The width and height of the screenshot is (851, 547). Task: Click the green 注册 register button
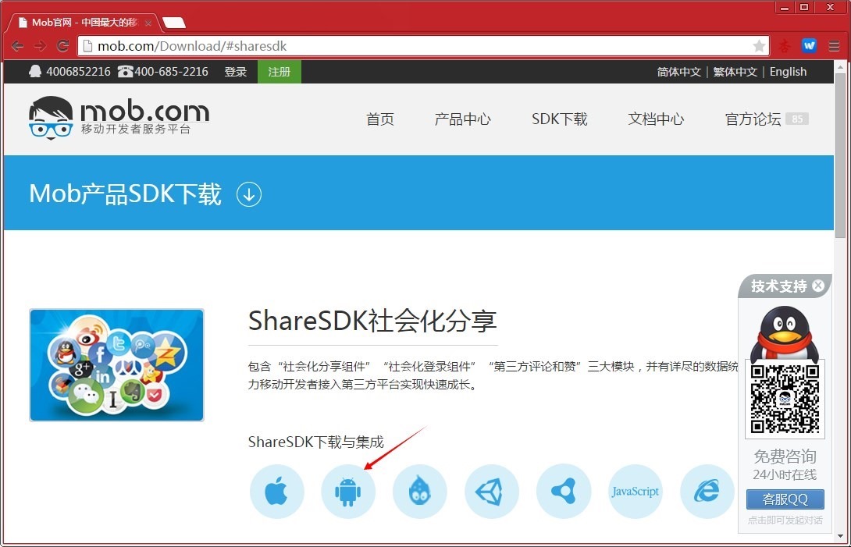[279, 72]
